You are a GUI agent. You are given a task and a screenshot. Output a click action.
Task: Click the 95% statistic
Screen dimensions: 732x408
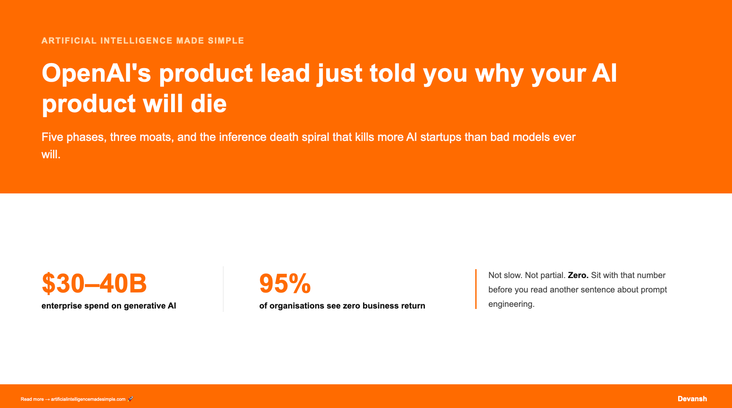(285, 283)
